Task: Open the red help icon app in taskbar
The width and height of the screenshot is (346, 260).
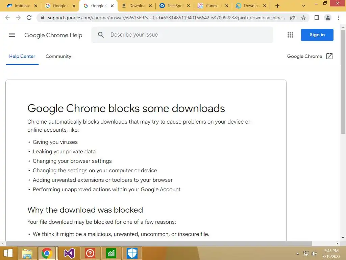Action: [90, 253]
